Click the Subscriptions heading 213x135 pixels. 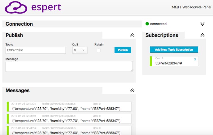[162, 35]
